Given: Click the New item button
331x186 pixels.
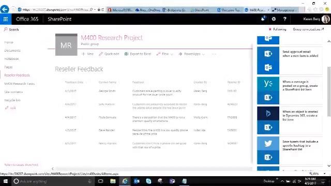Looking at the screenshot, I should click(x=87, y=54).
